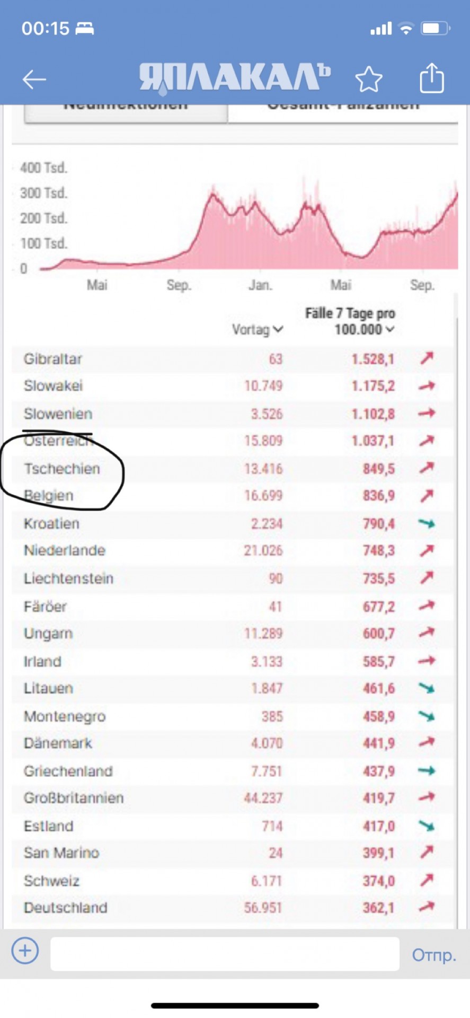This screenshot has height=1018, width=470.
Task: Click Kroatien green trend arrow
Action: coord(427,524)
